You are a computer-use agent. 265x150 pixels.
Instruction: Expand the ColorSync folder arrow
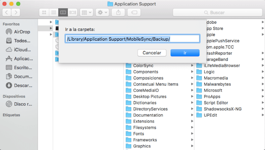(192, 65)
